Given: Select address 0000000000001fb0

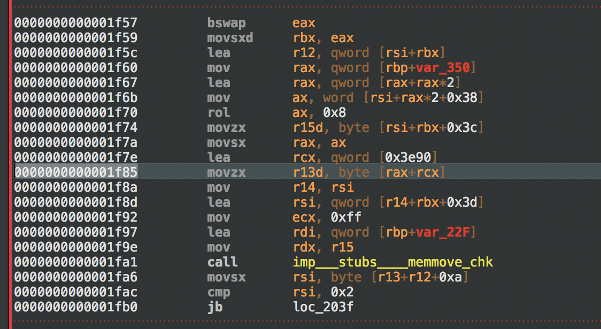Looking at the screenshot, I should (76, 307).
